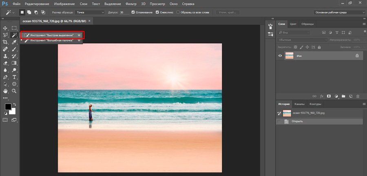Open the Размер образца dropdown showing Точка
Screen dimensions: 367x176
click(x=90, y=12)
